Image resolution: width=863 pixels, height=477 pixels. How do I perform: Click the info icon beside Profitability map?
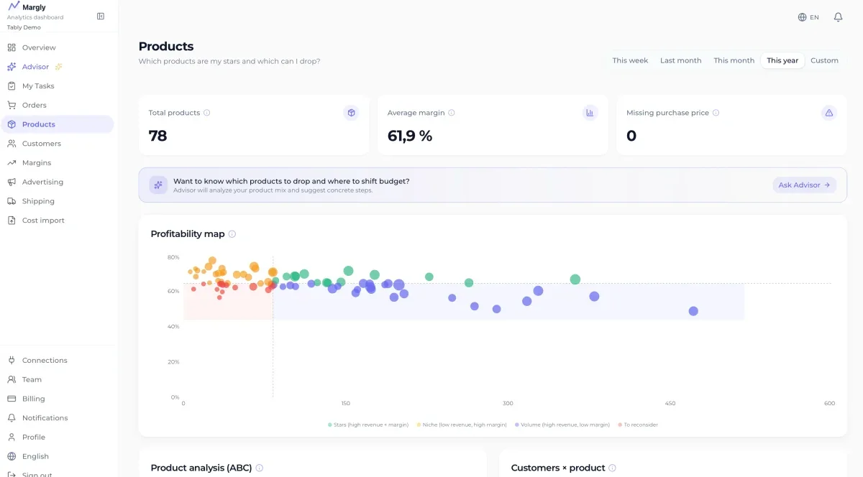[232, 234]
